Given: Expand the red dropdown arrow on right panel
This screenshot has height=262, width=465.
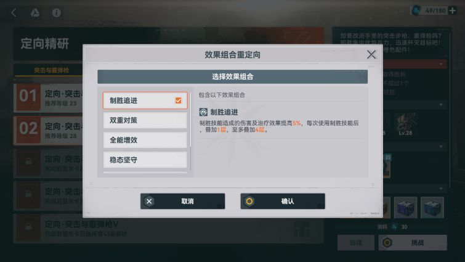Looking at the screenshot, I should [x=441, y=64].
